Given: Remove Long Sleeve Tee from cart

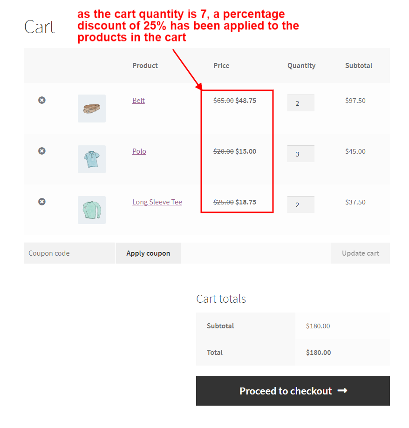Looking at the screenshot, I should pyautogui.click(x=42, y=202).
